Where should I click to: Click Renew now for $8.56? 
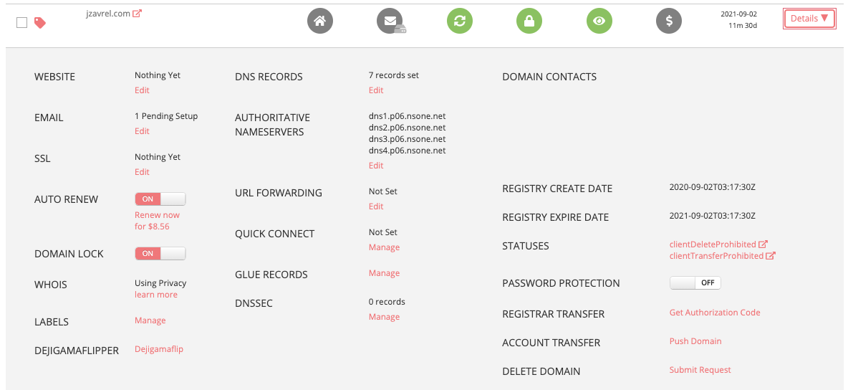pyautogui.click(x=158, y=221)
